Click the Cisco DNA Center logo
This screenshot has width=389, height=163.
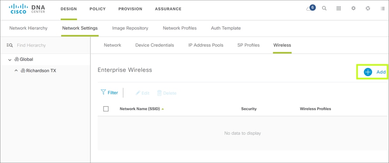27,9
